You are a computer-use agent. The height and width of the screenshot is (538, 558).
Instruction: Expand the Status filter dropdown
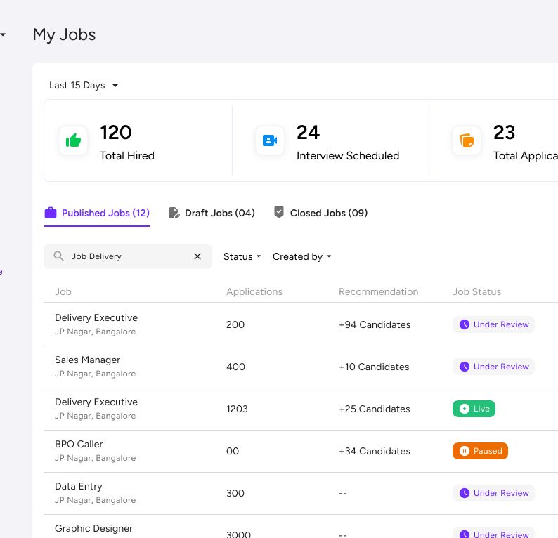(242, 256)
